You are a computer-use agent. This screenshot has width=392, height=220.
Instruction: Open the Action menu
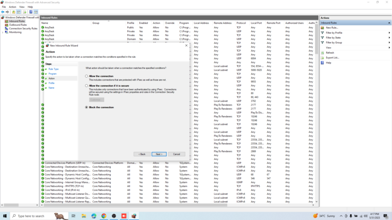(x=13, y=7)
